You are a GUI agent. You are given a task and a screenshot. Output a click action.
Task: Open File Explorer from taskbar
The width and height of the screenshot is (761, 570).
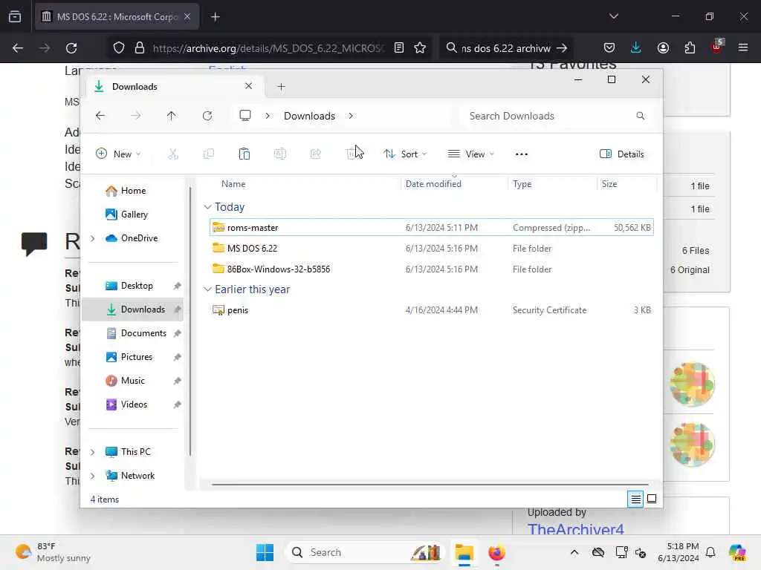click(x=464, y=552)
